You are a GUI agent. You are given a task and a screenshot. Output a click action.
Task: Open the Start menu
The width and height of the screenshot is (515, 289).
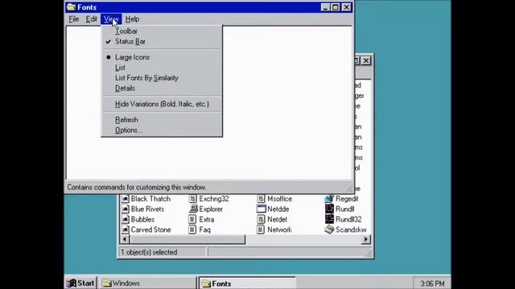(80, 283)
